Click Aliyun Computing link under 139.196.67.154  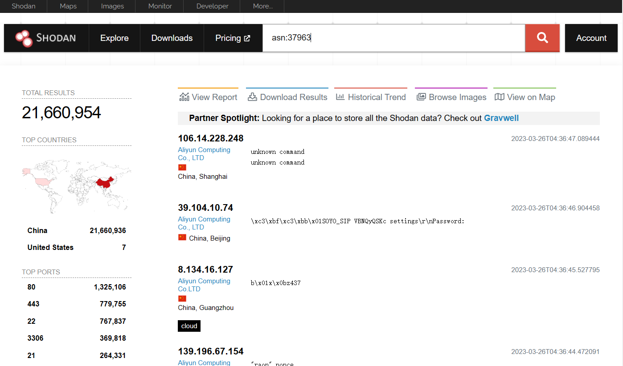204,362
